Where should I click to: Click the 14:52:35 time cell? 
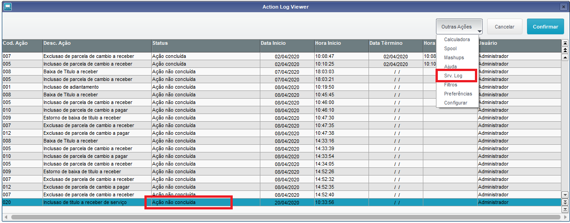(341, 187)
